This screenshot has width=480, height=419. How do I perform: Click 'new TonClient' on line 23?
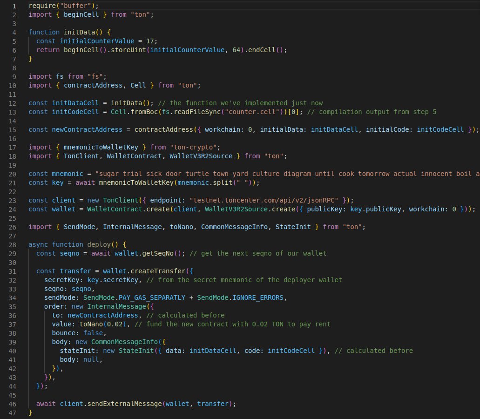[113, 201]
